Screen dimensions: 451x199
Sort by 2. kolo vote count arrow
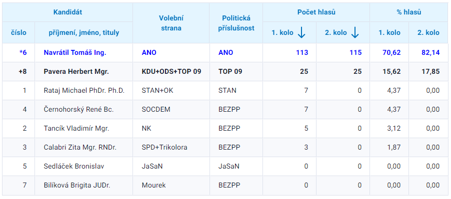click(x=355, y=33)
